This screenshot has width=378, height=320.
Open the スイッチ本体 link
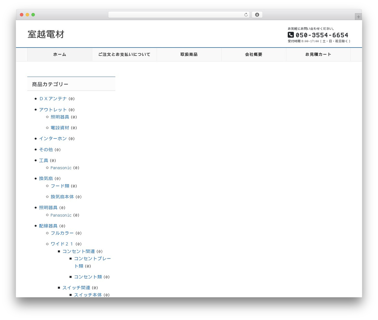(88, 295)
